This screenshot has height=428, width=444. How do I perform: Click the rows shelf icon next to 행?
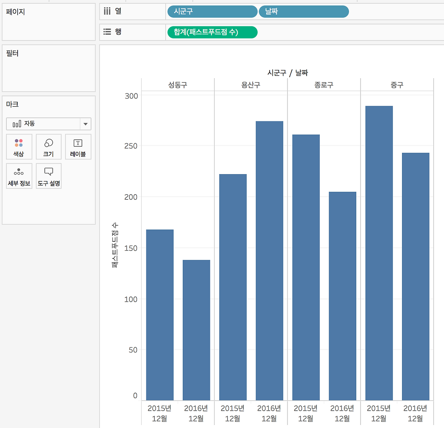pos(107,32)
